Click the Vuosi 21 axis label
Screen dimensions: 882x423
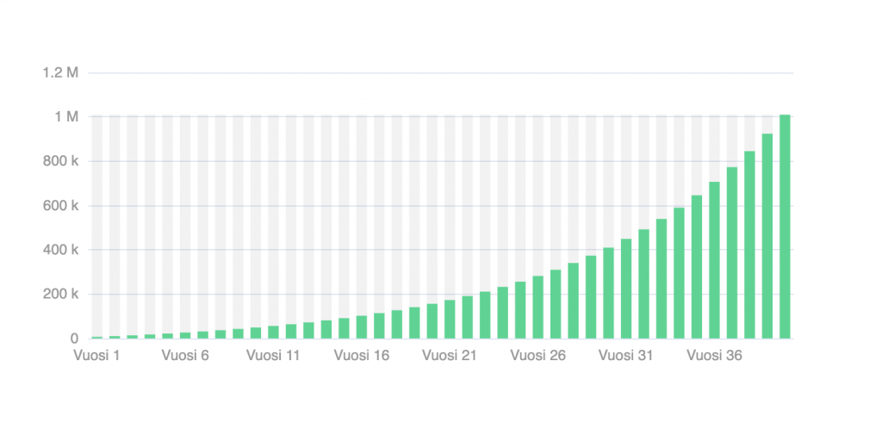[x=450, y=356]
